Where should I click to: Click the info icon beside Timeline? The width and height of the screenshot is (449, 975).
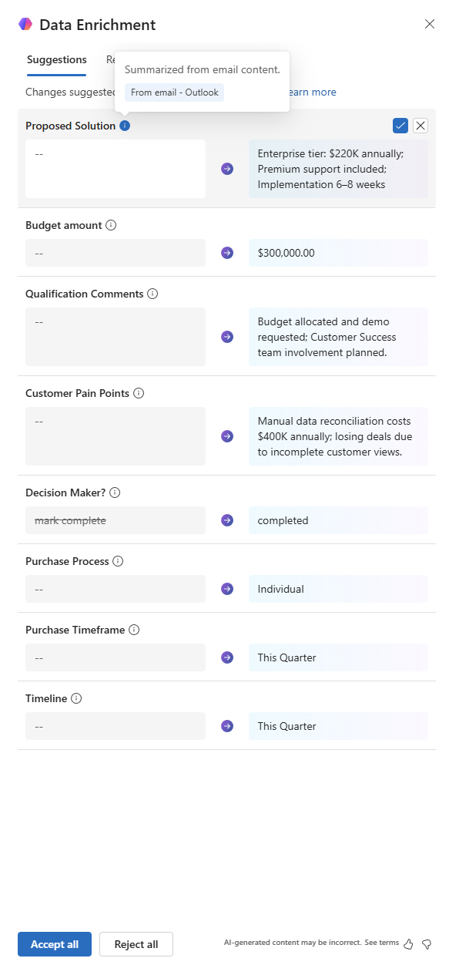76,698
